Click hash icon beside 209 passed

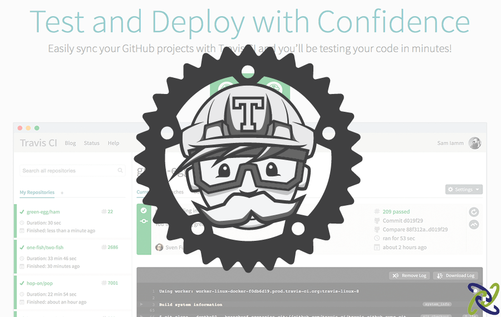click(x=377, y=212)
